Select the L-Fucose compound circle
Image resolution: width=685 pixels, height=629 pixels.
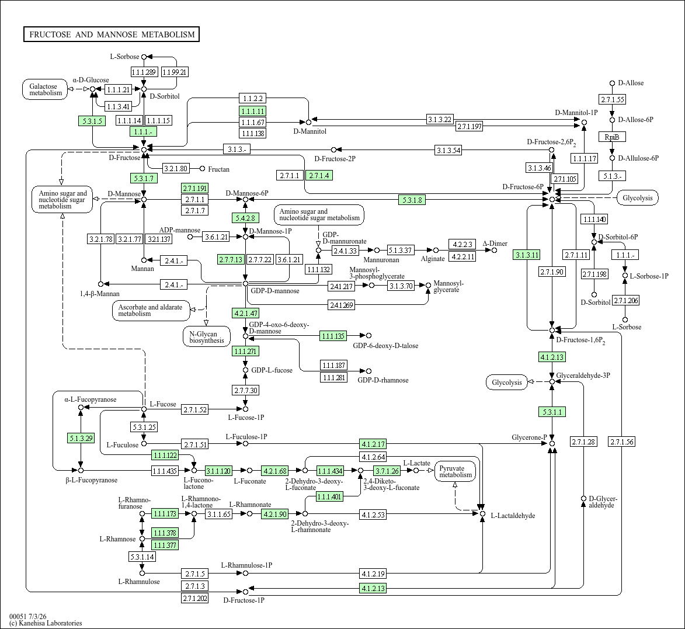[144, 409]
